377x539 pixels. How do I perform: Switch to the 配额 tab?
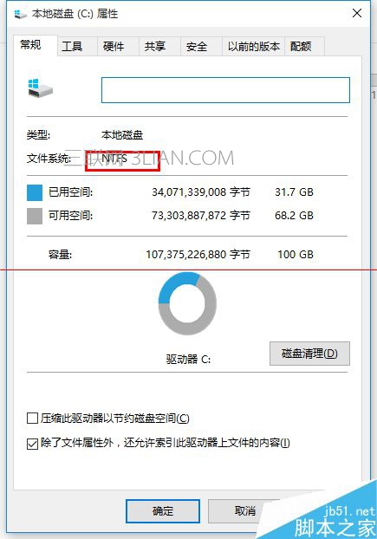[x=301, y=46]
